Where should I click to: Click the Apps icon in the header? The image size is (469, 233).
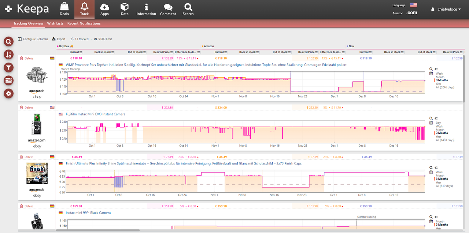tap(104, 9)
